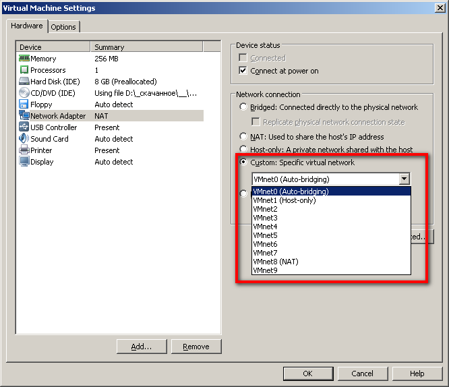This screenshot has width=449, height=387.
Task: Pick VMnet4 from the dropdown list
Action: click(x=331, y=227)
